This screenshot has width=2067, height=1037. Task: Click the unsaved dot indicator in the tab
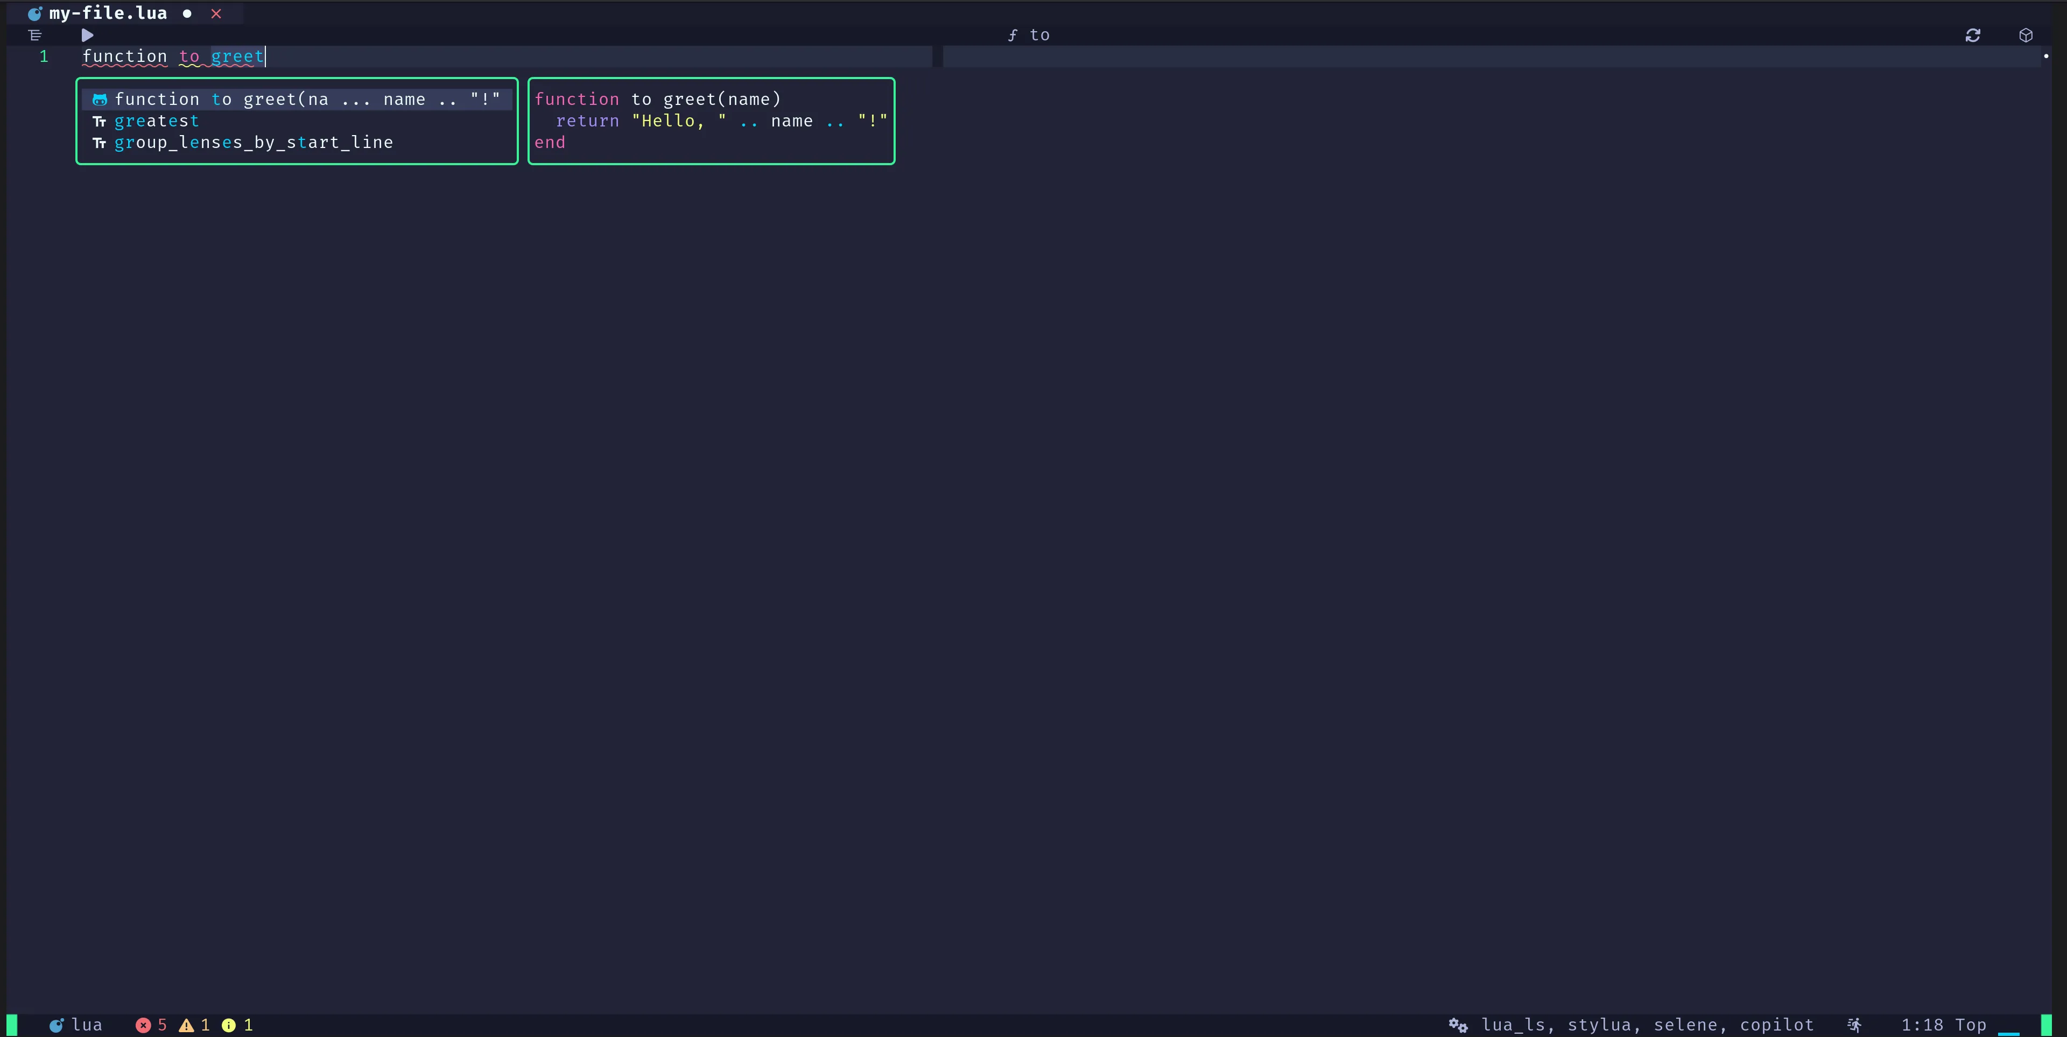tap(187, 13)
